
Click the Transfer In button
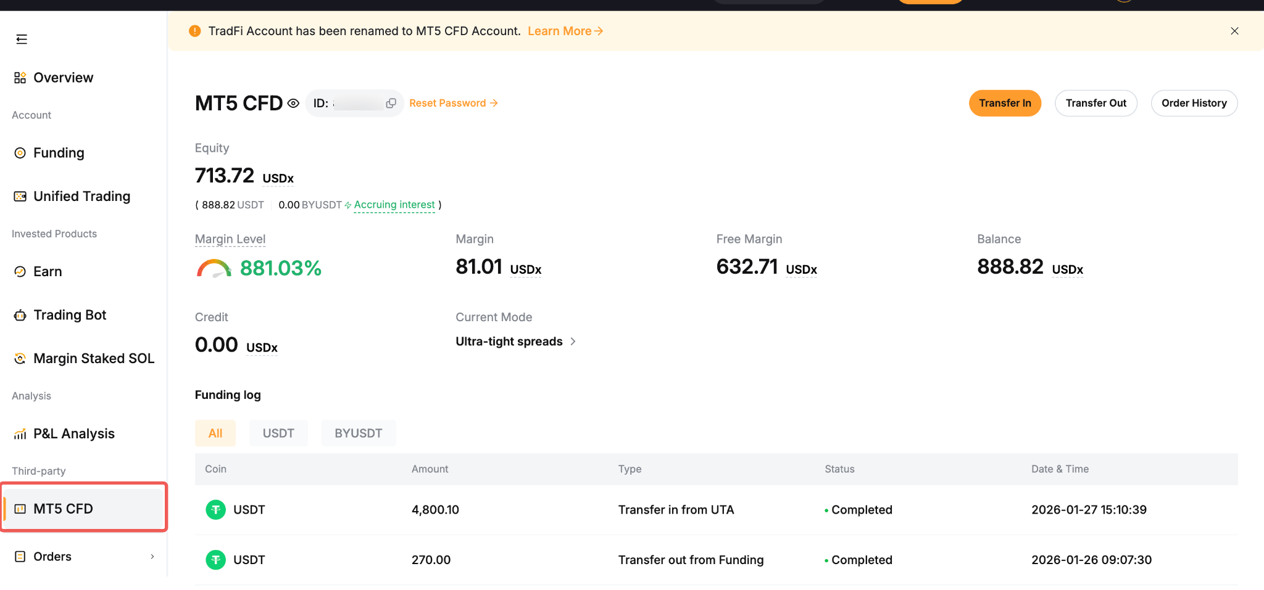(1005, 103)
